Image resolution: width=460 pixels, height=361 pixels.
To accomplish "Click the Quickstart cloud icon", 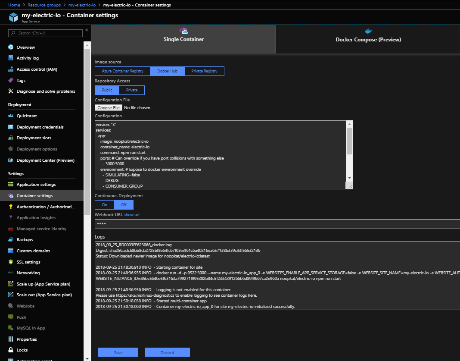I will (11, 116).
